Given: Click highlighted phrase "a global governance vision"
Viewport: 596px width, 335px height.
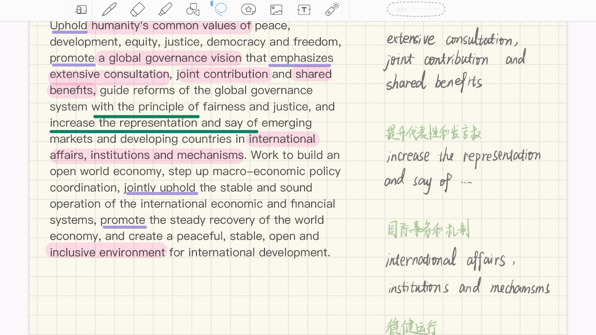Looking at the screenshot, I should click(170, 58).
